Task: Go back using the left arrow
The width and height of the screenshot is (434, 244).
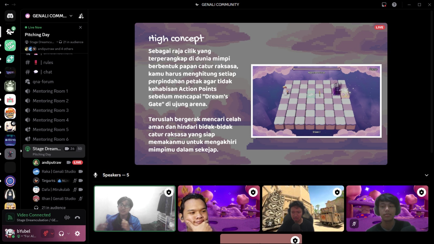Action: point(7,5)
